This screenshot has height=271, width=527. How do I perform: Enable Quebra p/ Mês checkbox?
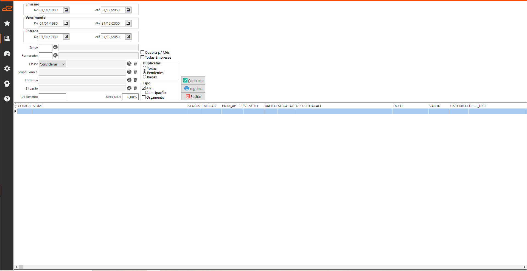(x=142, y=52)
